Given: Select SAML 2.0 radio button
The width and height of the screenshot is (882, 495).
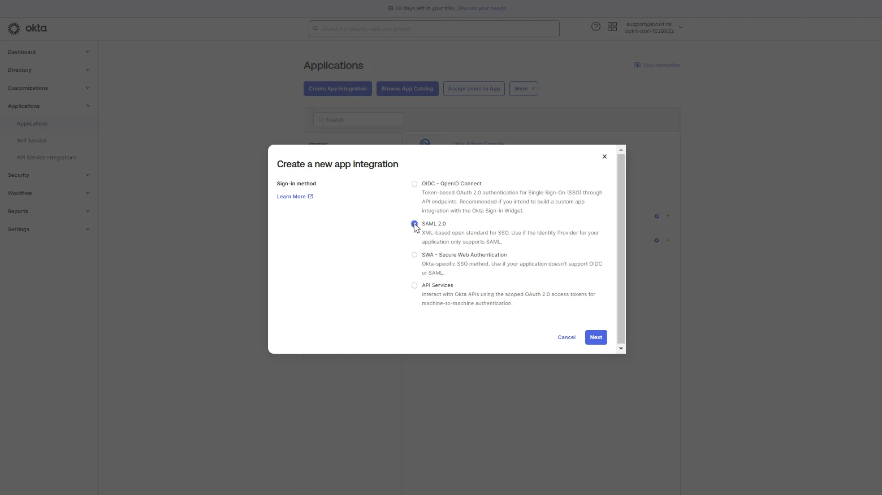Looking at the screenshot, I should [414, 224].
